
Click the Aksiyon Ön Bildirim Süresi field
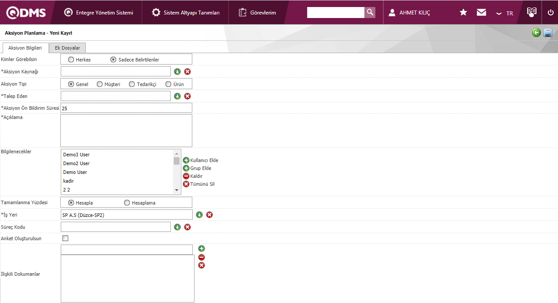tap(126, 108)
